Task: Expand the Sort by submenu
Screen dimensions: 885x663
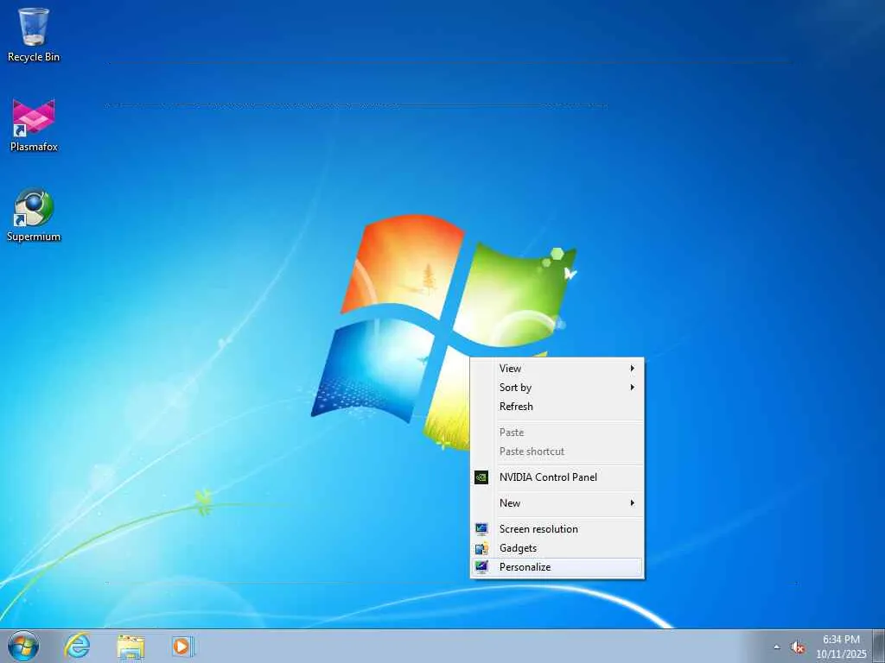Action: pos(557,388)
